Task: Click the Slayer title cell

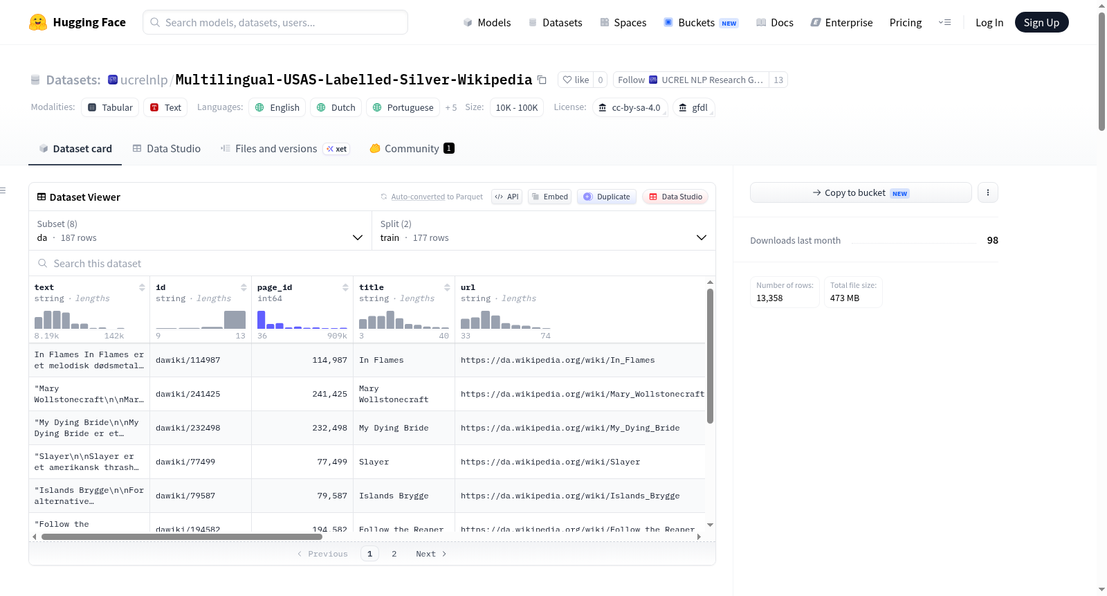Action: click(x=404, y=462)
